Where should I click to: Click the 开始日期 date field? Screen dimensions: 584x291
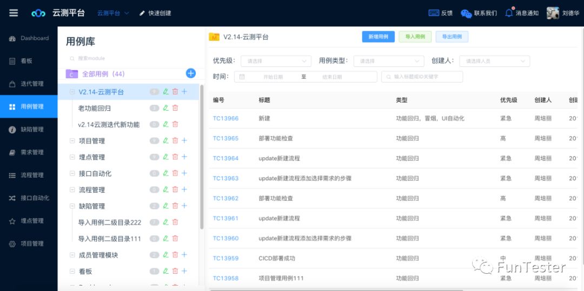point(273,77)
